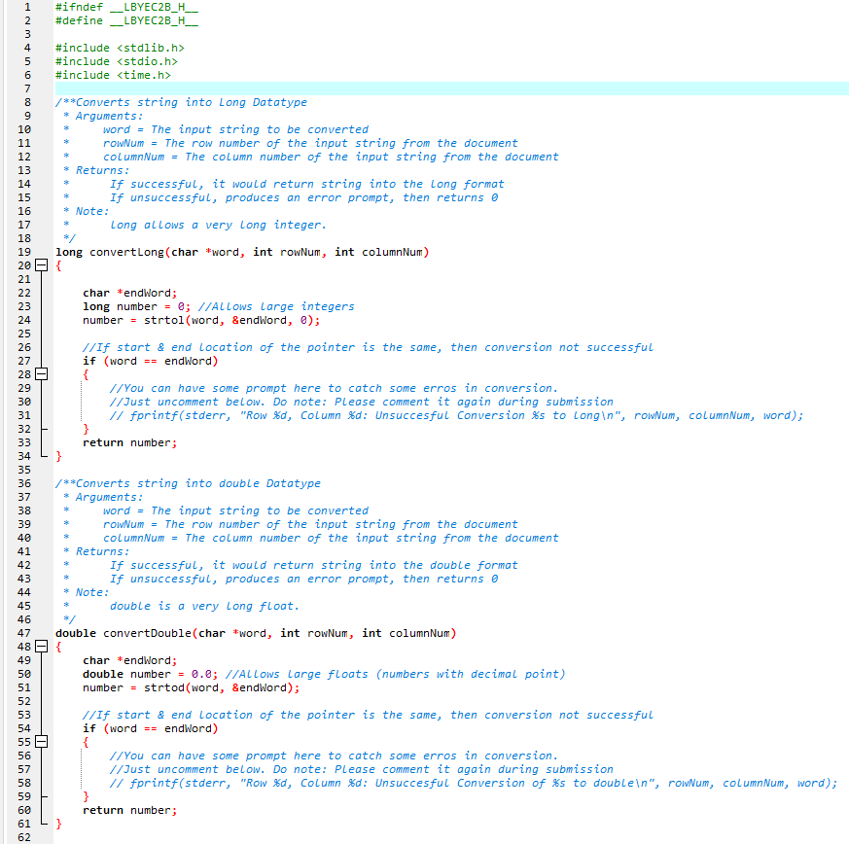Click 'int rowNum' parameter on line 47

coord(314,633)
